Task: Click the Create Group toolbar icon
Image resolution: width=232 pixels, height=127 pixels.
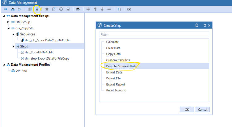Action: (x=6, y=9)
